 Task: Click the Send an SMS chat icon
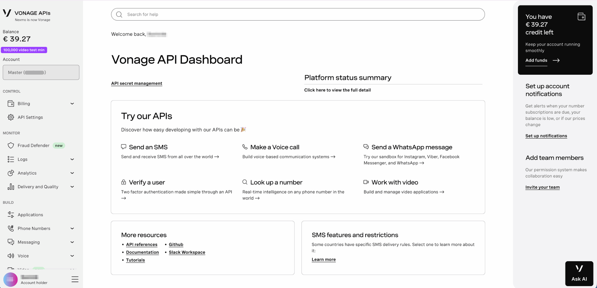(124, 147)
